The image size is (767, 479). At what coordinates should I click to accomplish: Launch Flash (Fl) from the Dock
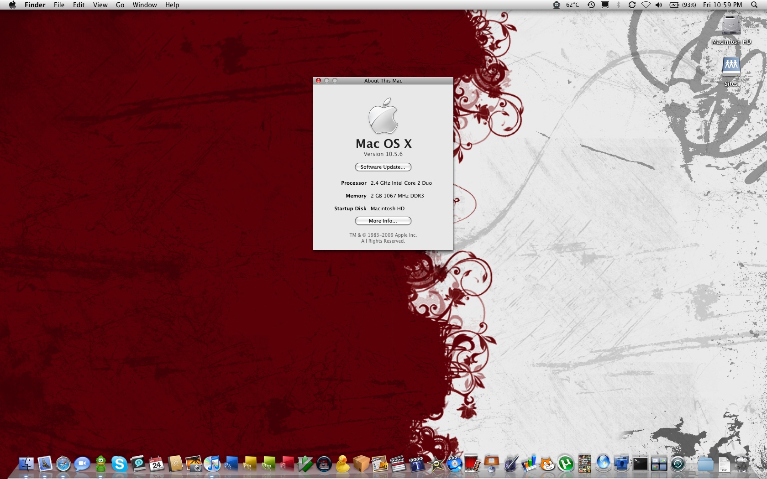287,464
